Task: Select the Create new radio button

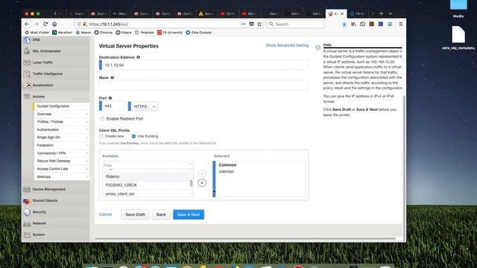Action: 101,136
